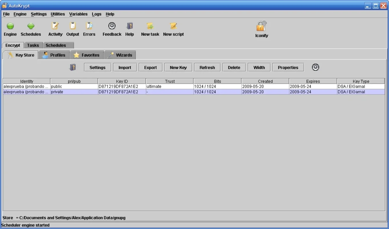Click the Properties button
Viewport: 389px width, 229px height.
(288, 68)
